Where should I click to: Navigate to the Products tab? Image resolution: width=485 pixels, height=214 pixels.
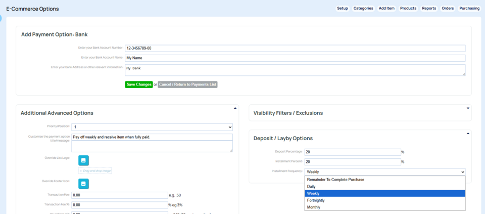point(408,9)
